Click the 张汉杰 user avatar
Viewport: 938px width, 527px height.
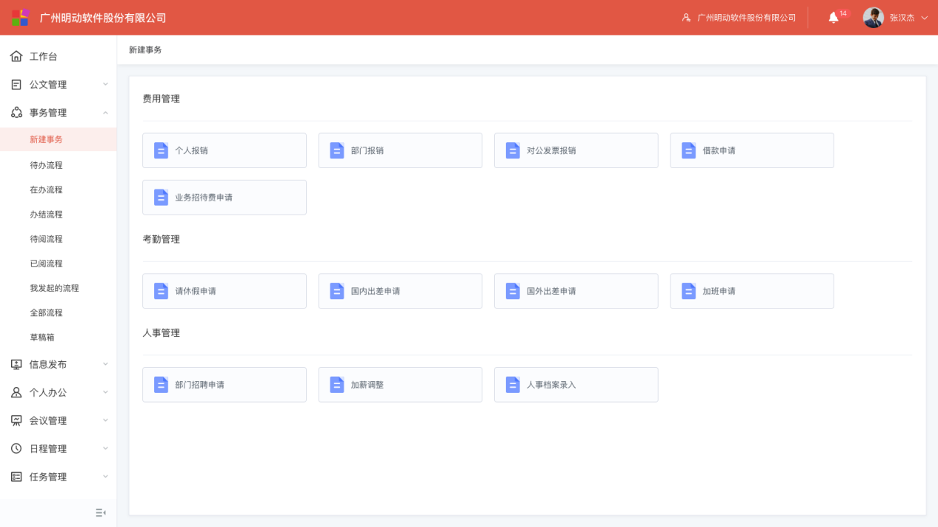coord(873,18)
